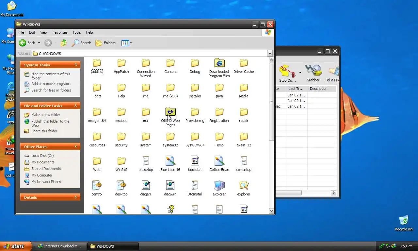
Task: Switch to Internet Download Manager taskbar button
Action: tap(61, 246)
